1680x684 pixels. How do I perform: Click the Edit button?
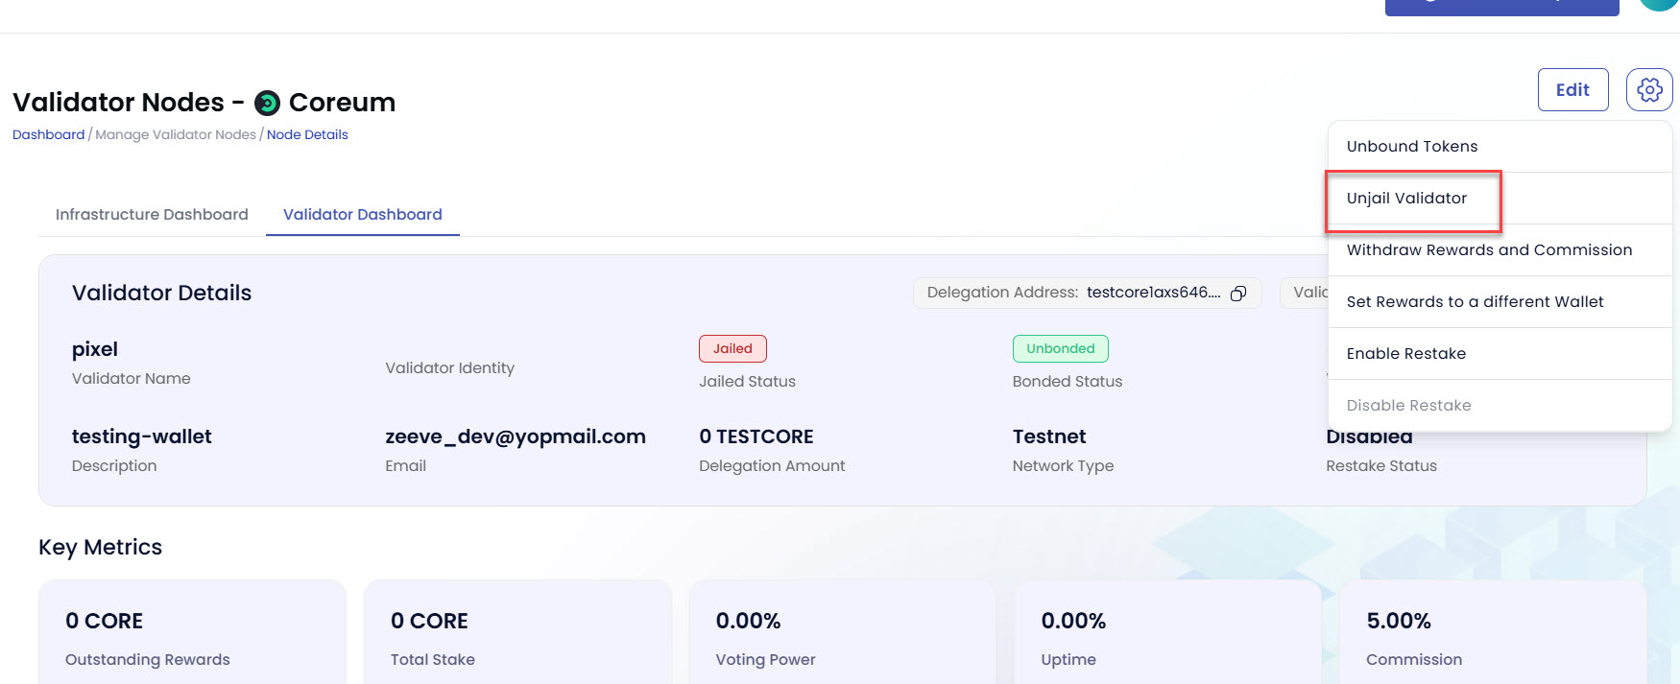[x=1572, y=90]
